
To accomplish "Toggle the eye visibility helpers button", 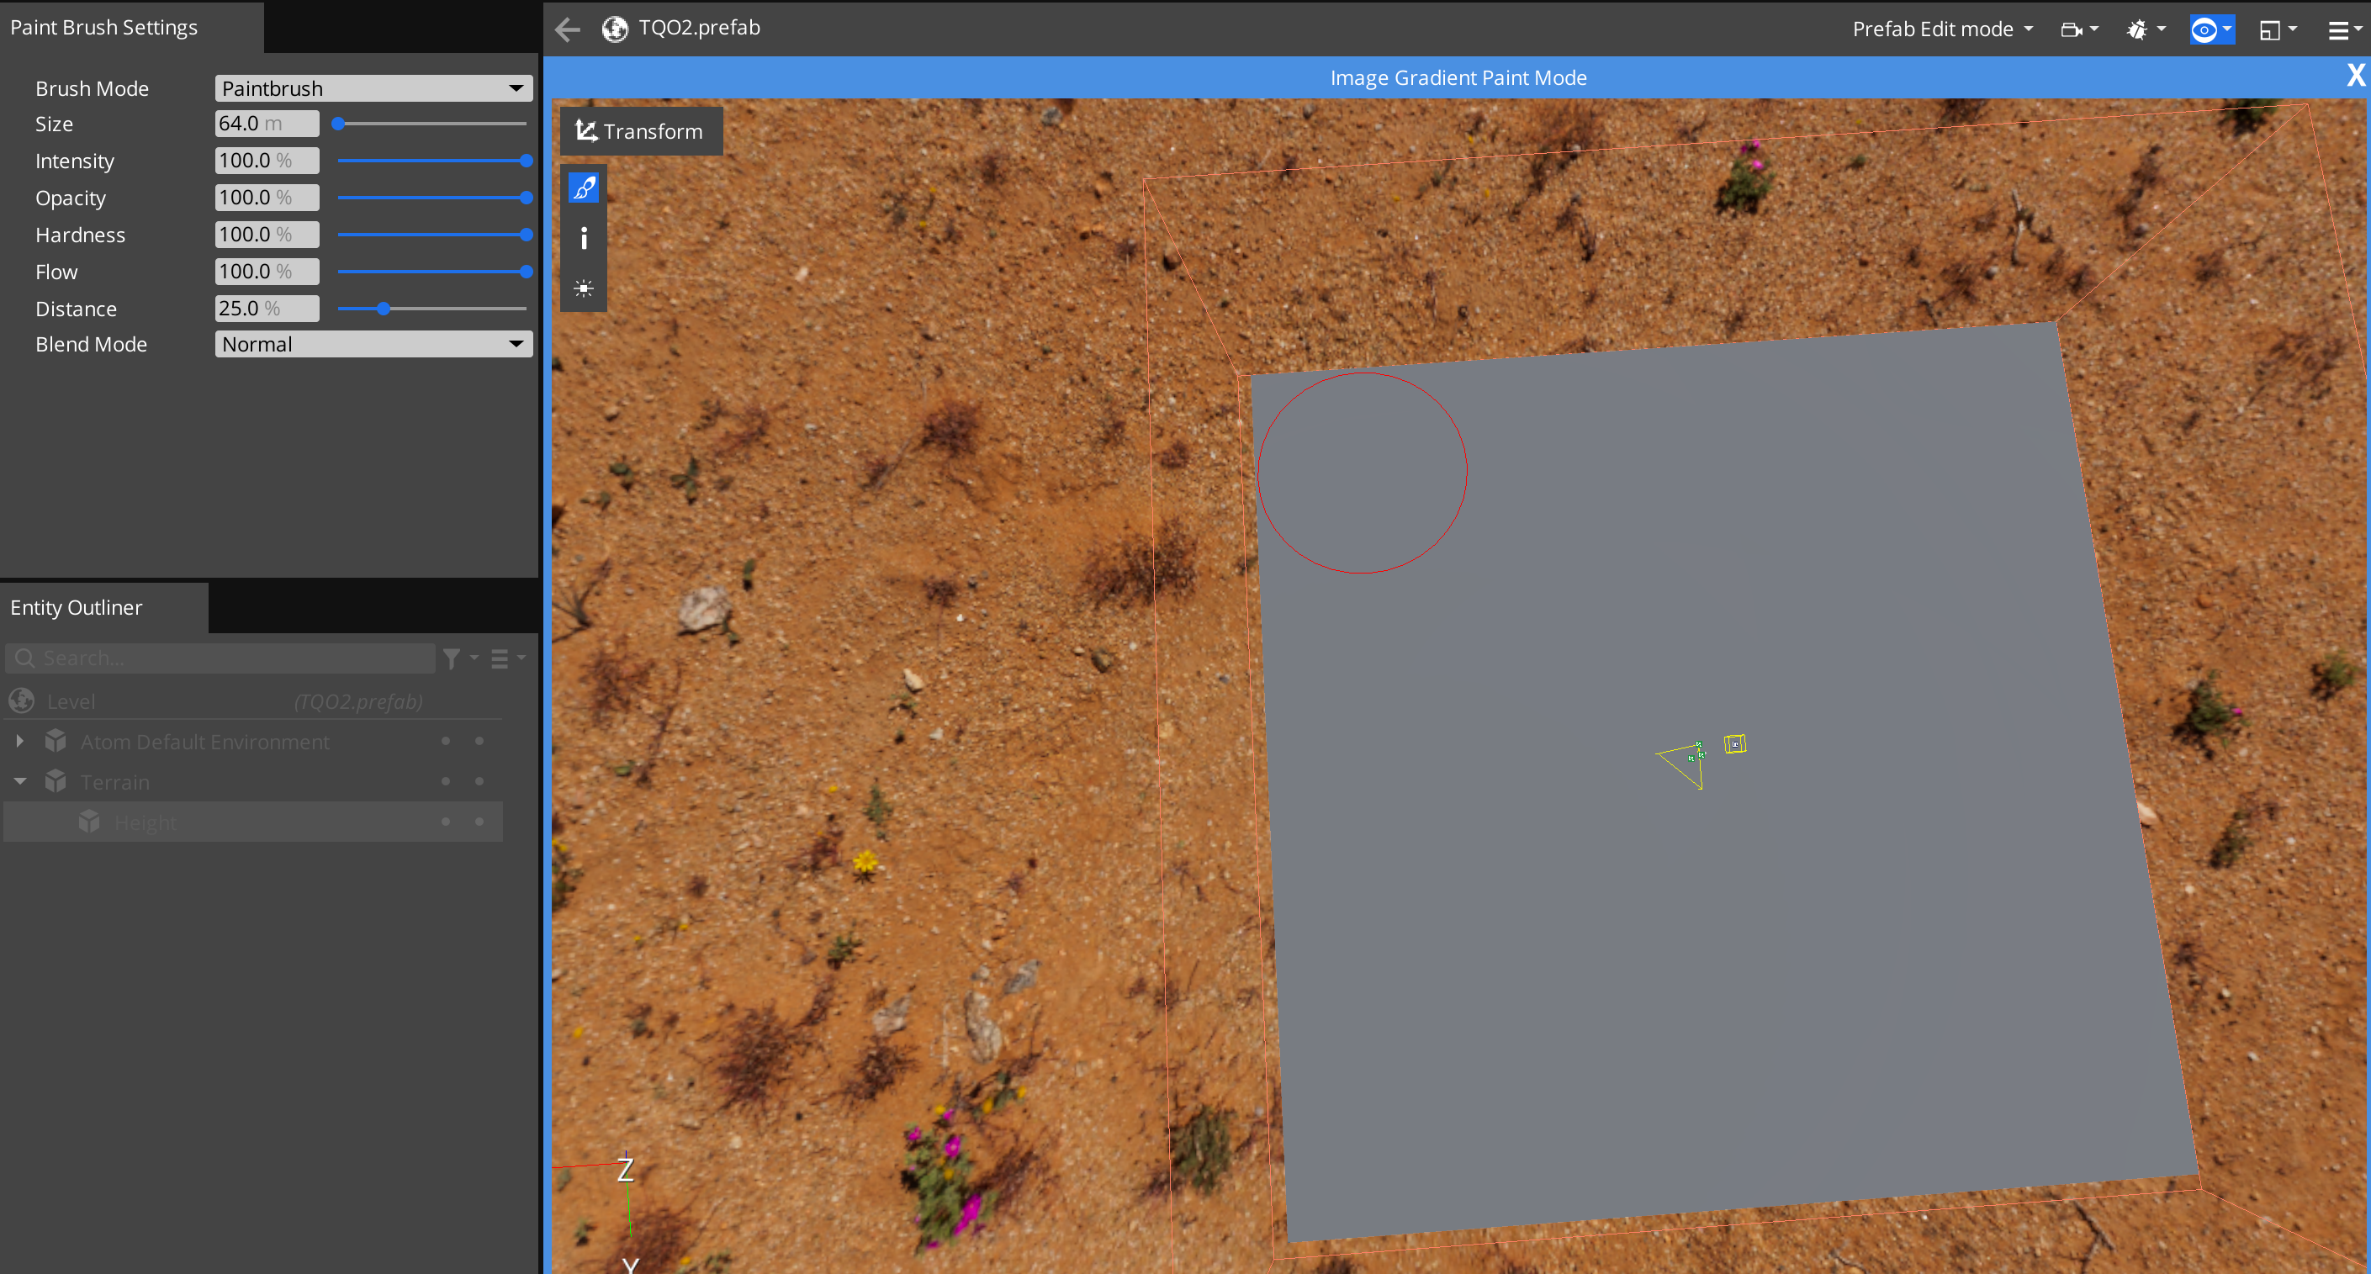I will (2204, 29).
